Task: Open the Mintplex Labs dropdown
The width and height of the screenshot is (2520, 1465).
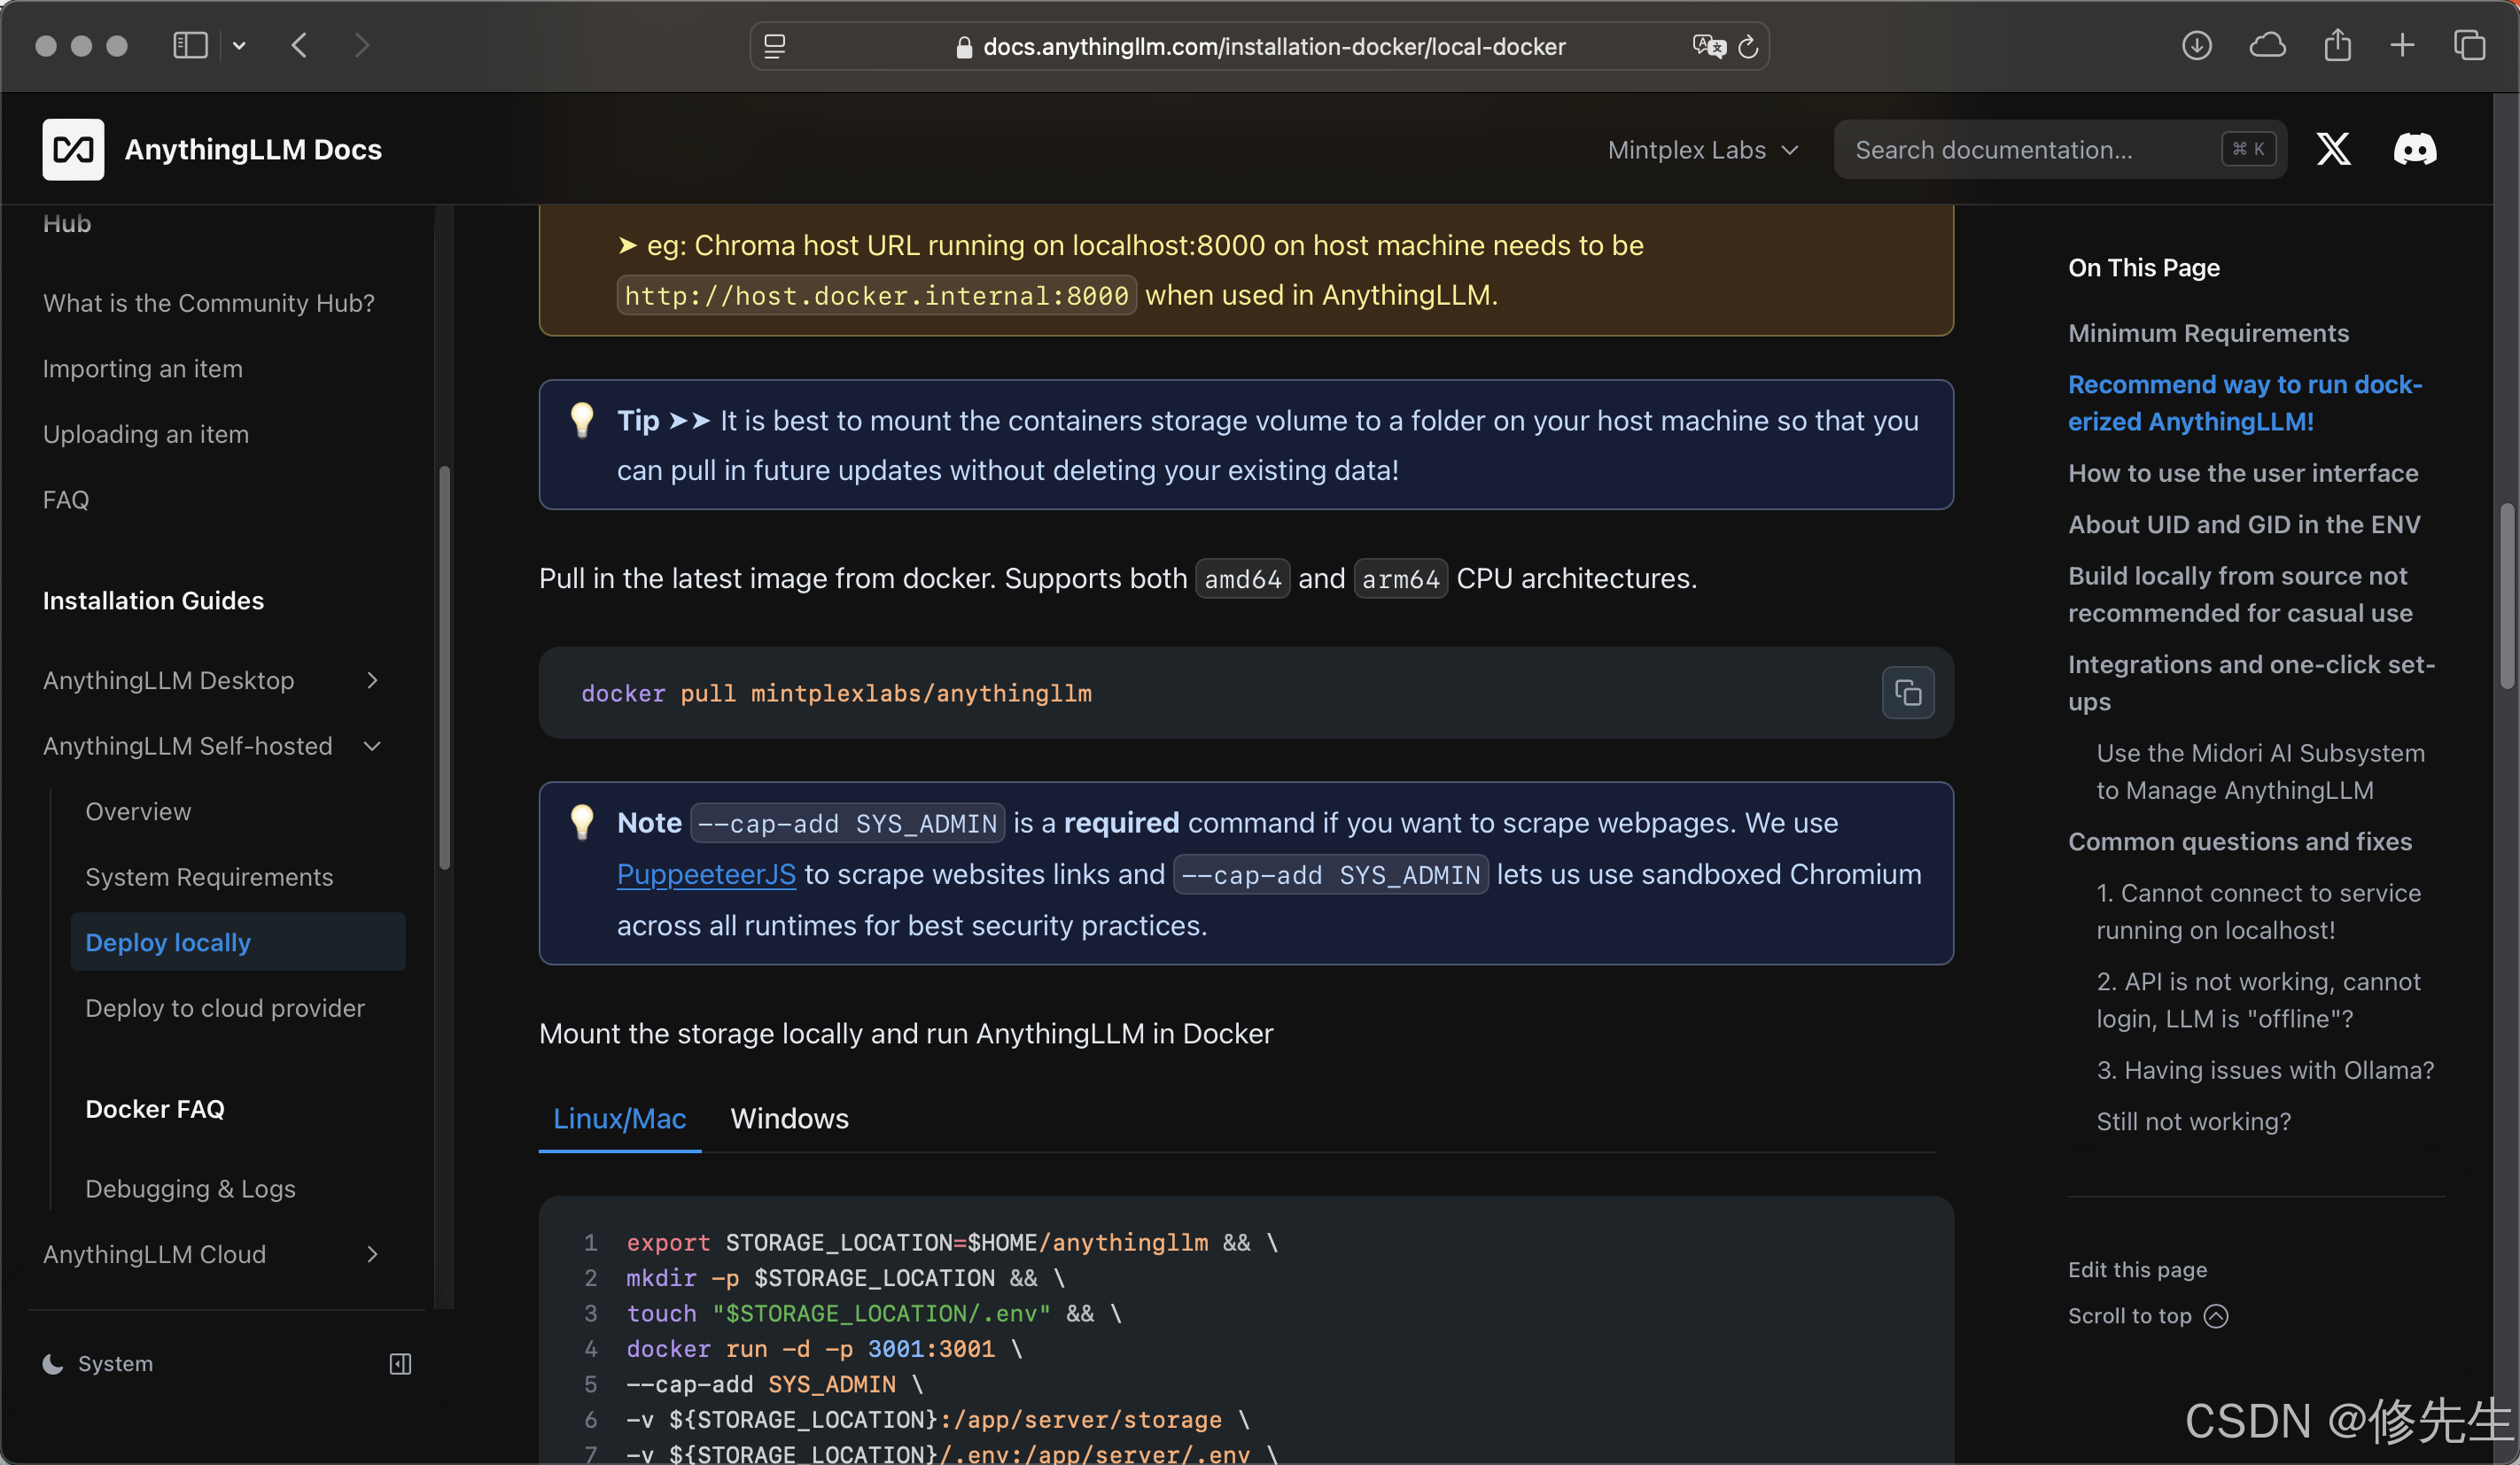Action: (x=1702, y=149)
